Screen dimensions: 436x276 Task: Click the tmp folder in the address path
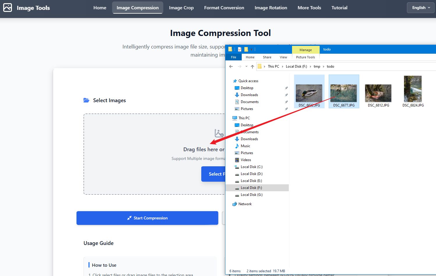point(317,66)
